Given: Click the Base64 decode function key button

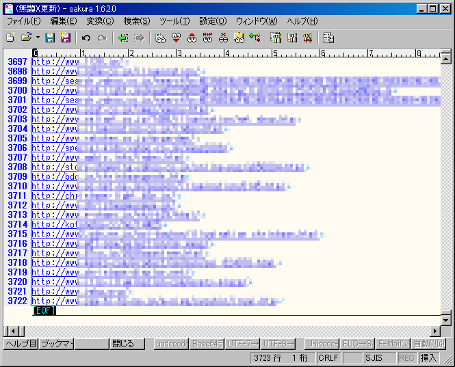Looking at the screenshot, I should (x=207, y=344).
